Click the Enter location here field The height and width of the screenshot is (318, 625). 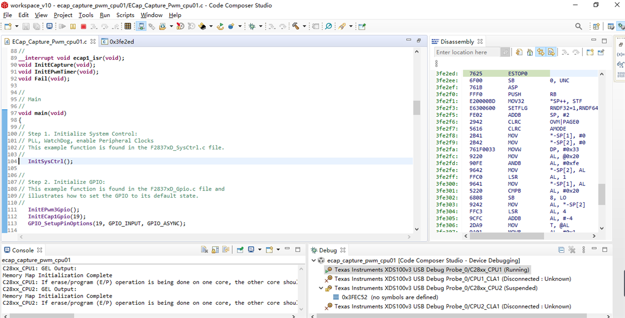(467, 52)
